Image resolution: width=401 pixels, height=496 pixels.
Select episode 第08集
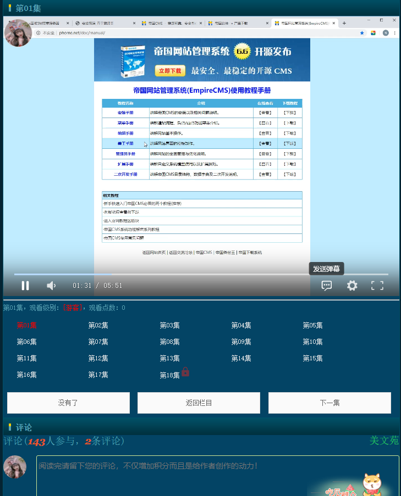[170, 342]
